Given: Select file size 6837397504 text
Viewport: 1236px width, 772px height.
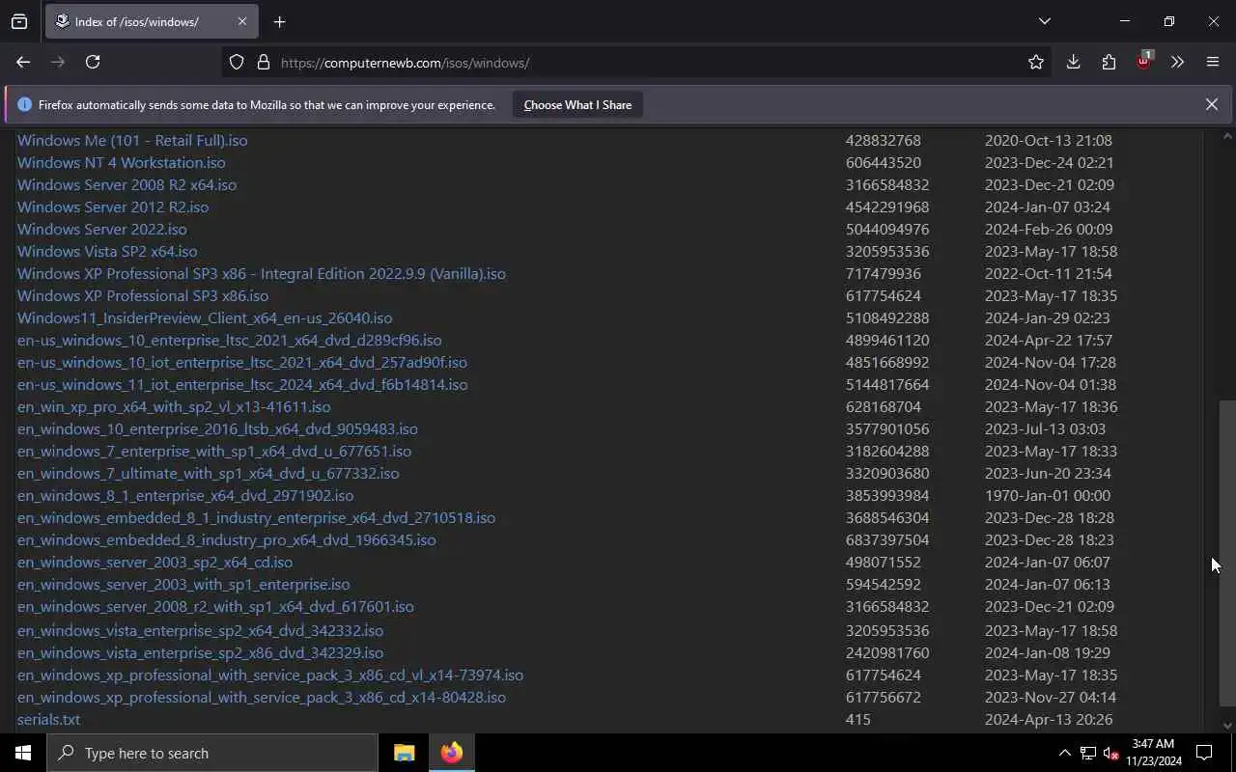Looking at the screenshot, I should click(887, 539).
